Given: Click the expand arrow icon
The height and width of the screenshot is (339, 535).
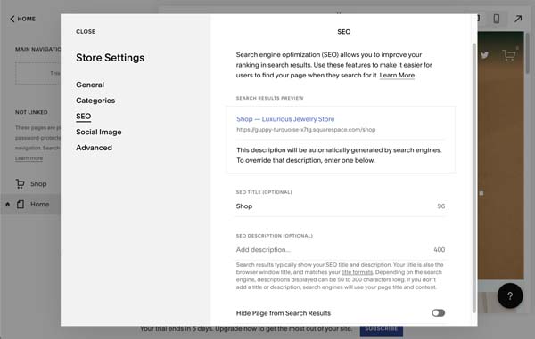Looking at the screenshot, I should [x=518, y=19].
